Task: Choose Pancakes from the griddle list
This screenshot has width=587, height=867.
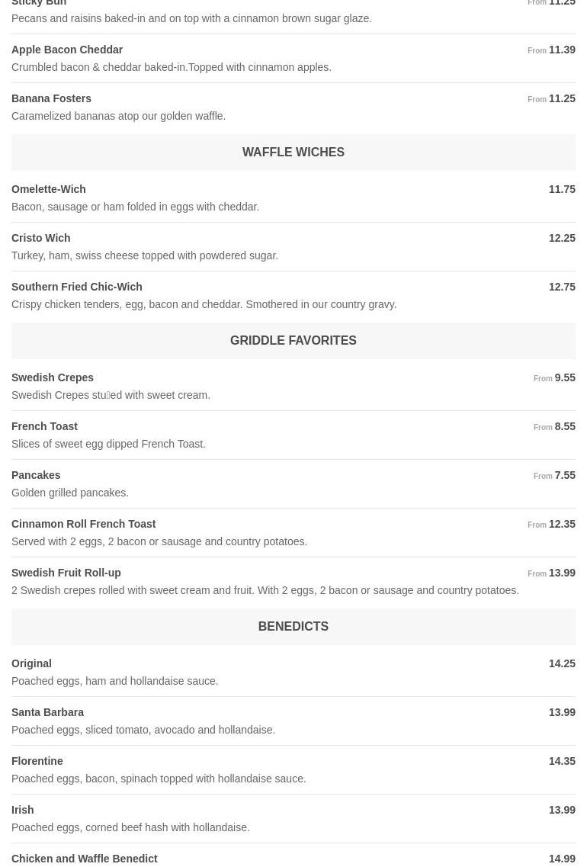Action: click(x=36, y=476)
